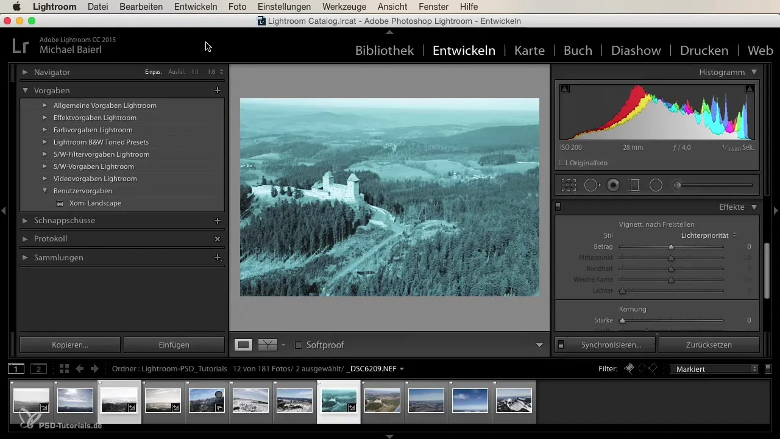Viewport: 780px width, 439px height.
Task: Set Navigator zoom to Einpas.
Action: pyautogui.click(x=153, y=72)
